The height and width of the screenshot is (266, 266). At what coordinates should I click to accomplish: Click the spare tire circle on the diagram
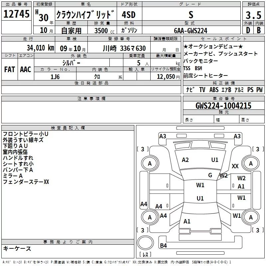(146, 244)
